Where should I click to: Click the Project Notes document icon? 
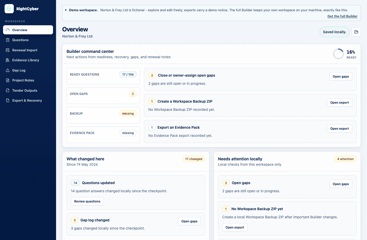[x=8, y=80]
